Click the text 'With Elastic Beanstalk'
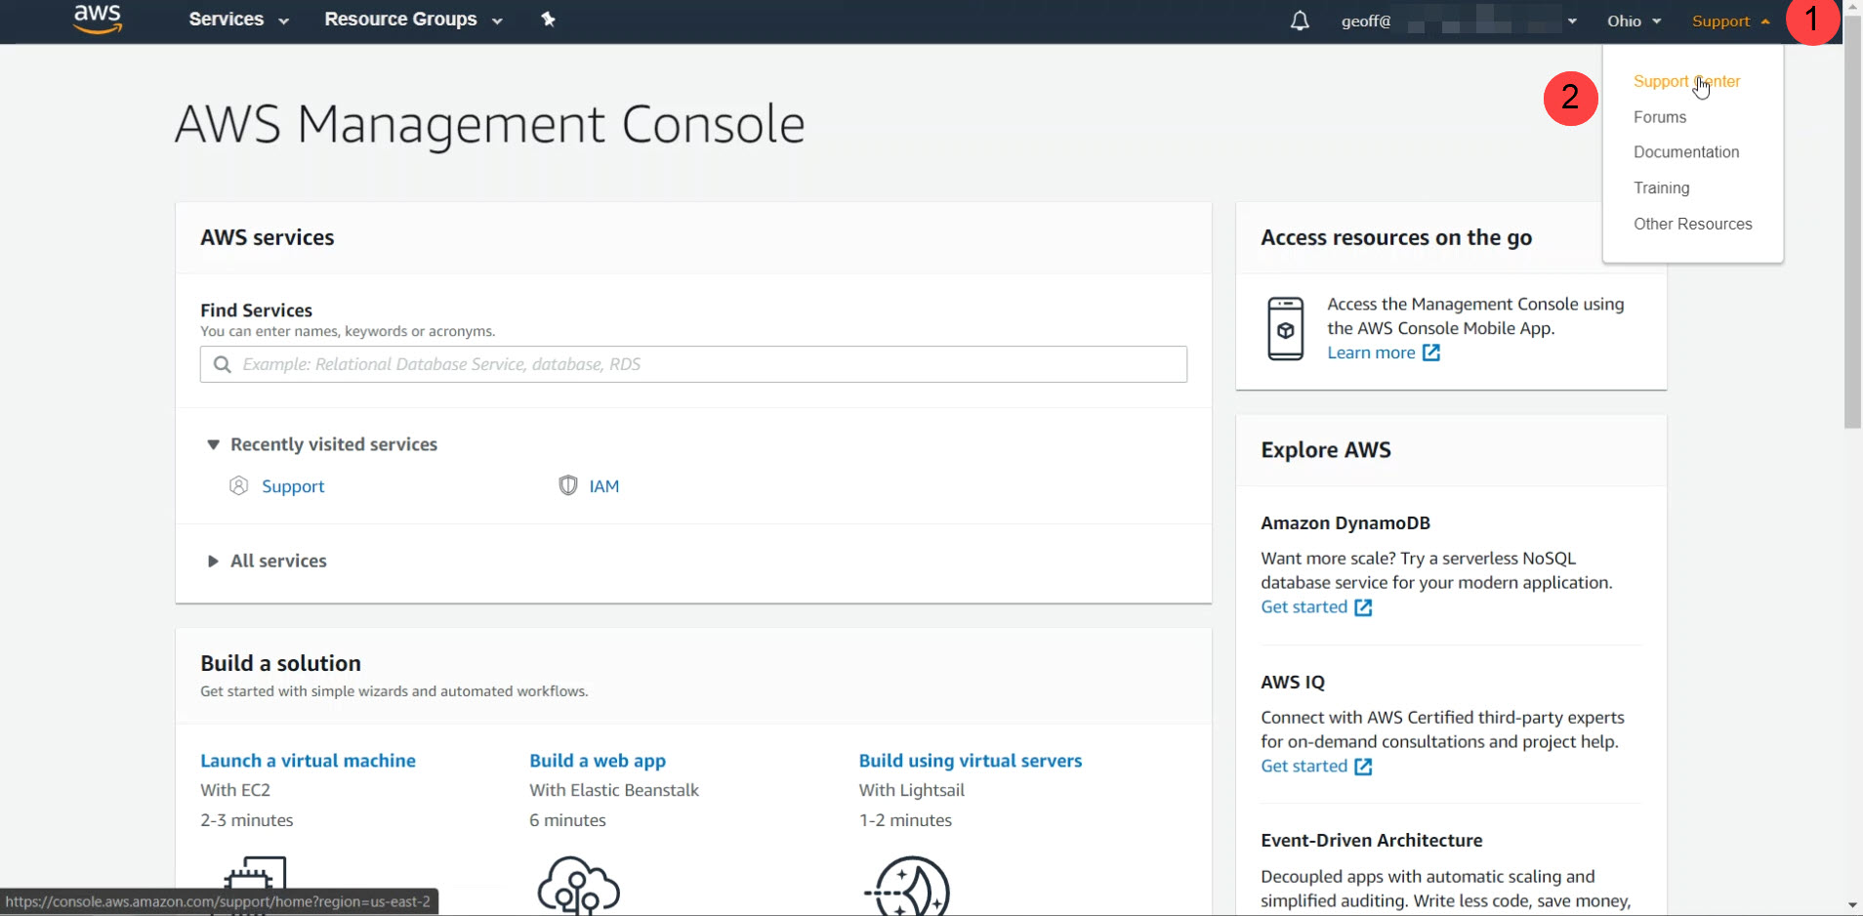The image size is (1863, 916). (614, 790)
